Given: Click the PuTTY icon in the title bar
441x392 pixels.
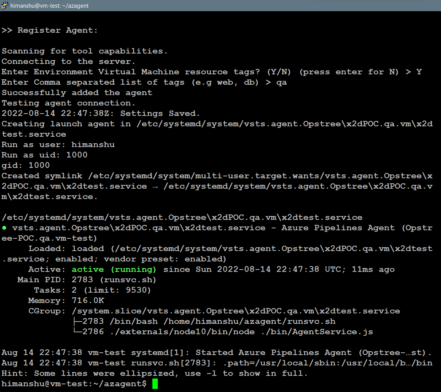Looking at the screenshot, I should [x=5, y=5].
